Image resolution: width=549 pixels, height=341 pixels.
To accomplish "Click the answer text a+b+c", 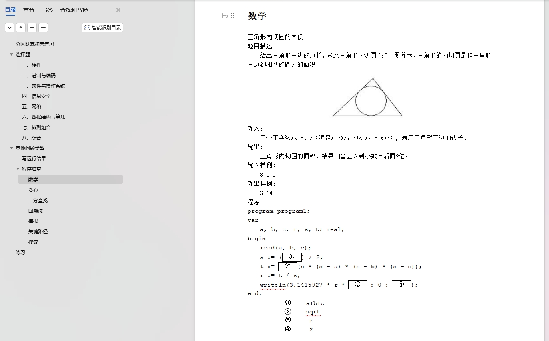I will pos(315,303).
